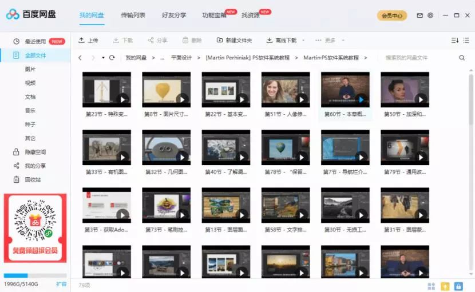Go back with the left arrow
This screenshot has height=292, width=475.
pyautogui.click(x=80, y=58)
